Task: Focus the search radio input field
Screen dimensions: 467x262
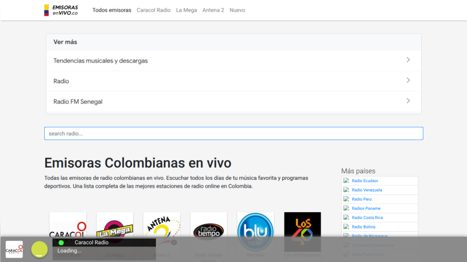Action: pyautogui.click(x=234, y=134)
